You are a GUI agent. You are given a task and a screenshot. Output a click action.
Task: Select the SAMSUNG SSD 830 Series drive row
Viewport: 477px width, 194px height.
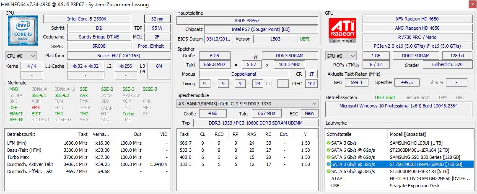(x=399, y=157)
